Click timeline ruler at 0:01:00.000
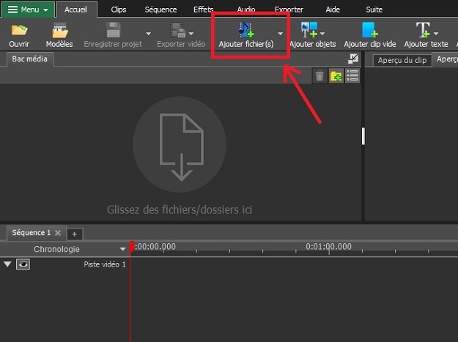Image resolution: width=458 pixels, height=342 pixels. coord(328,247)
